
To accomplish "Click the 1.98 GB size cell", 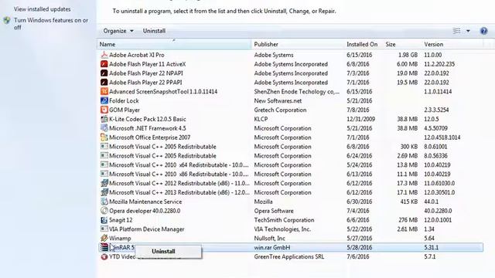I will coord(408,55).
